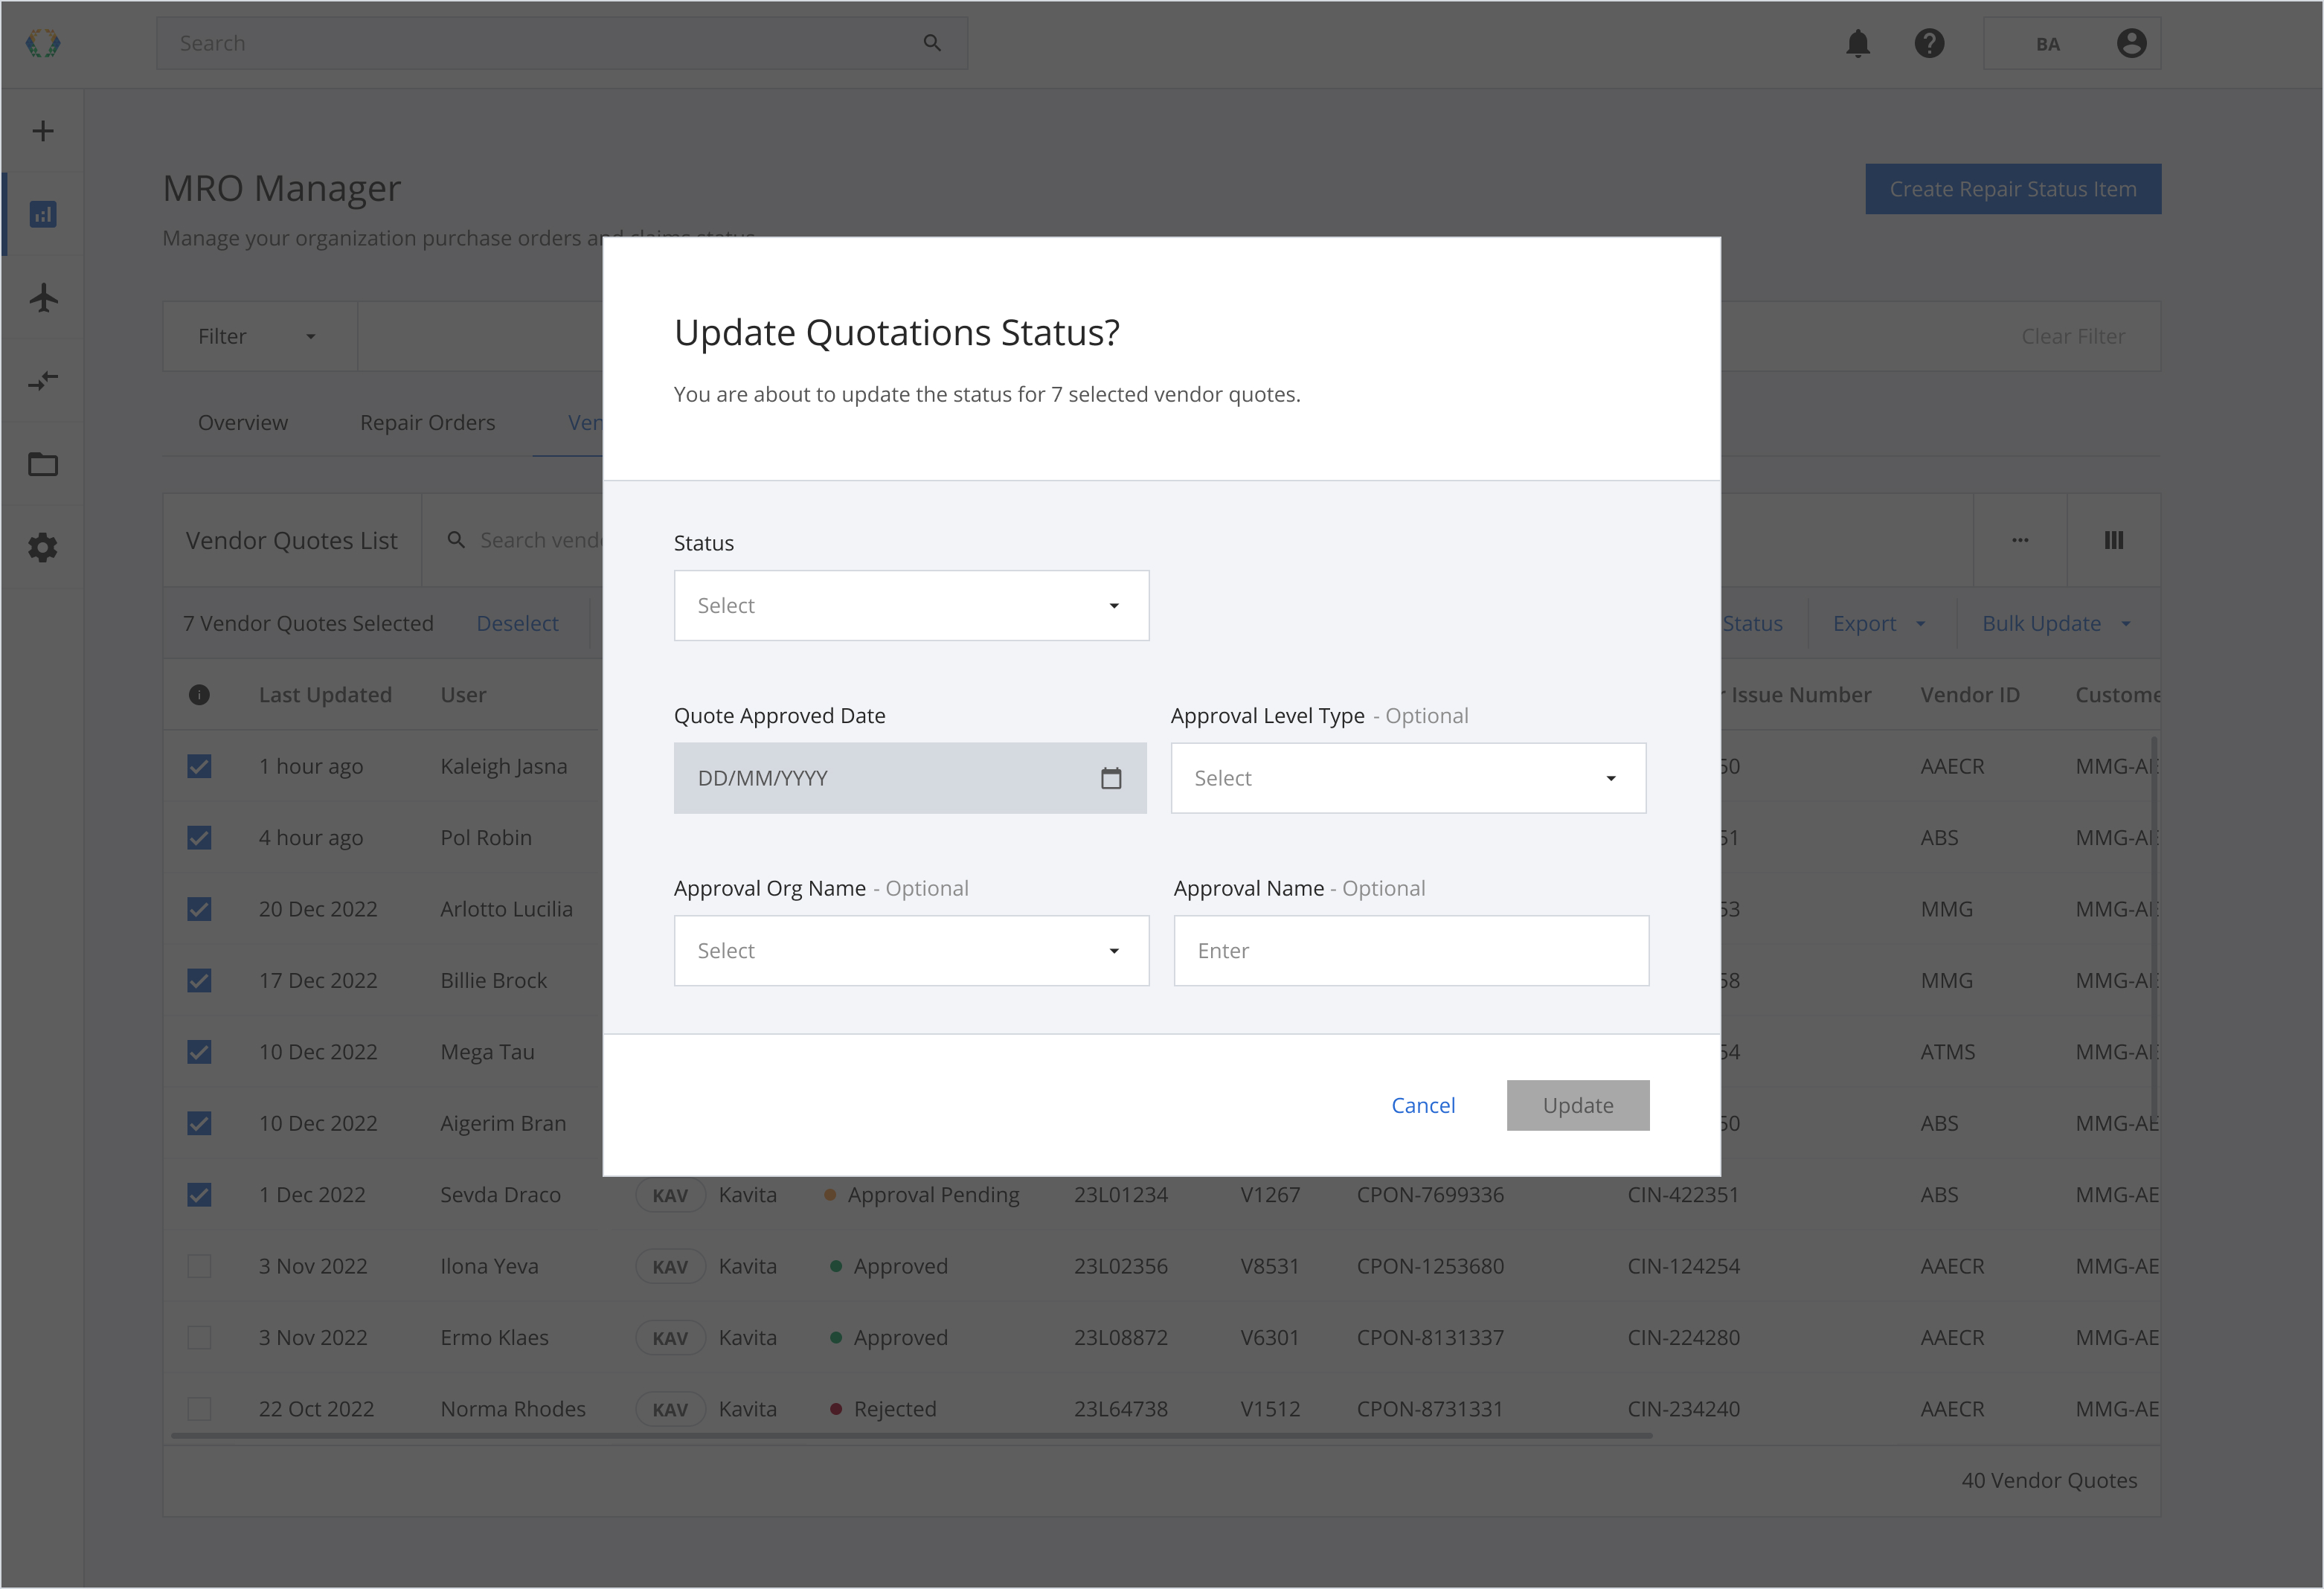The height and width of the screenshot is (1589, 2324).
Task: Uncheck the Billie Brock row checkbox
Action: click(x=199, y=980)
